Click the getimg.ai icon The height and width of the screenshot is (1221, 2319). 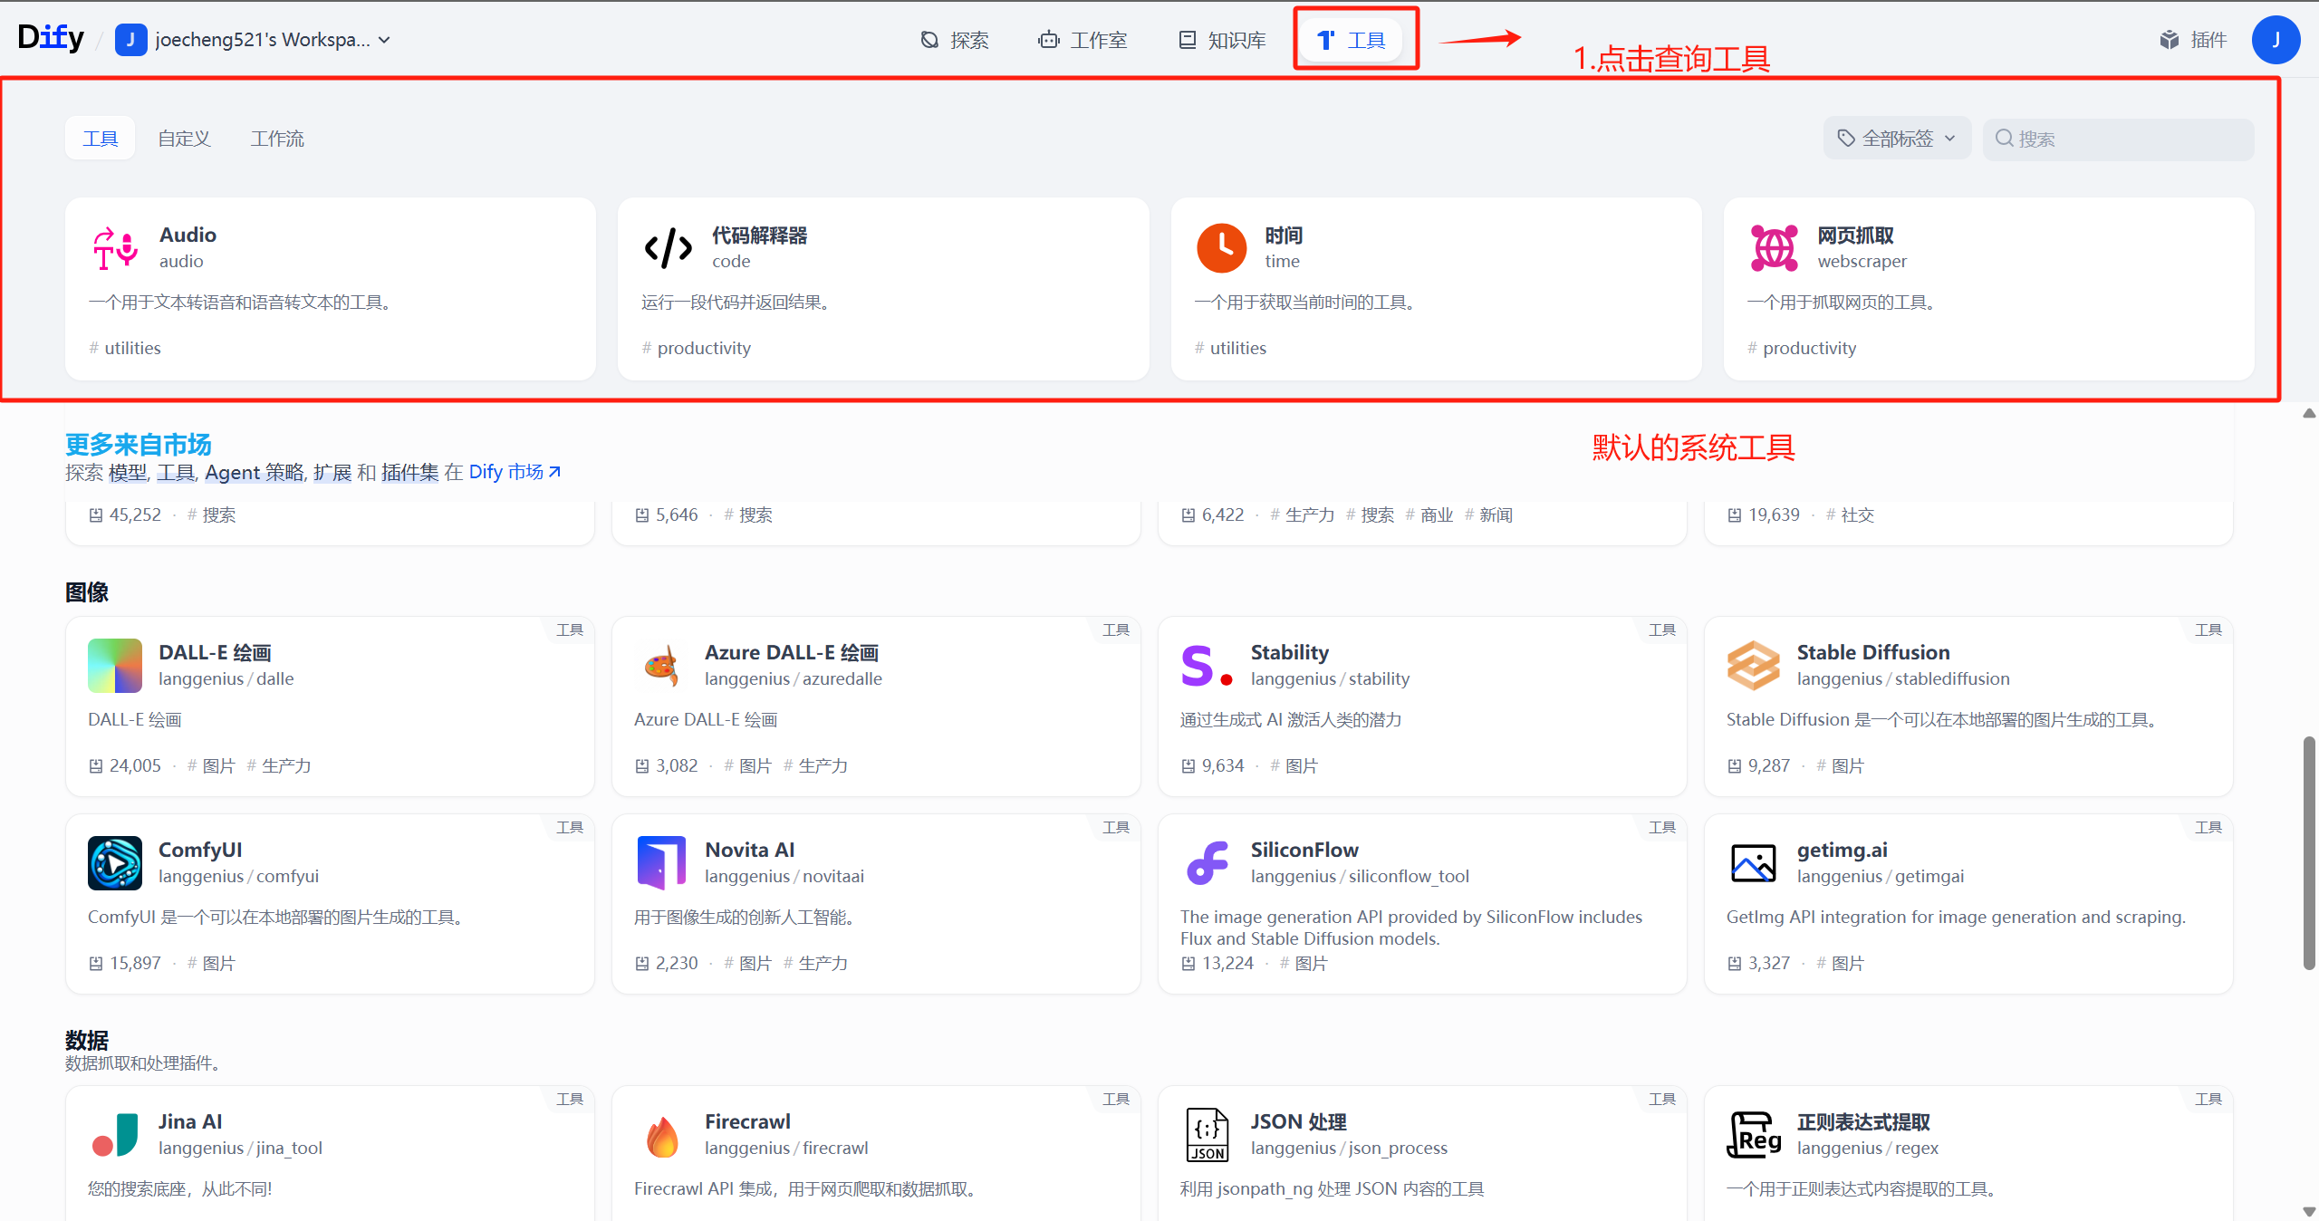pos(1754,863)
